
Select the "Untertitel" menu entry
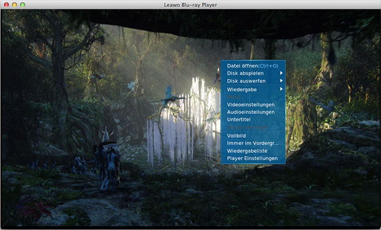253,119
